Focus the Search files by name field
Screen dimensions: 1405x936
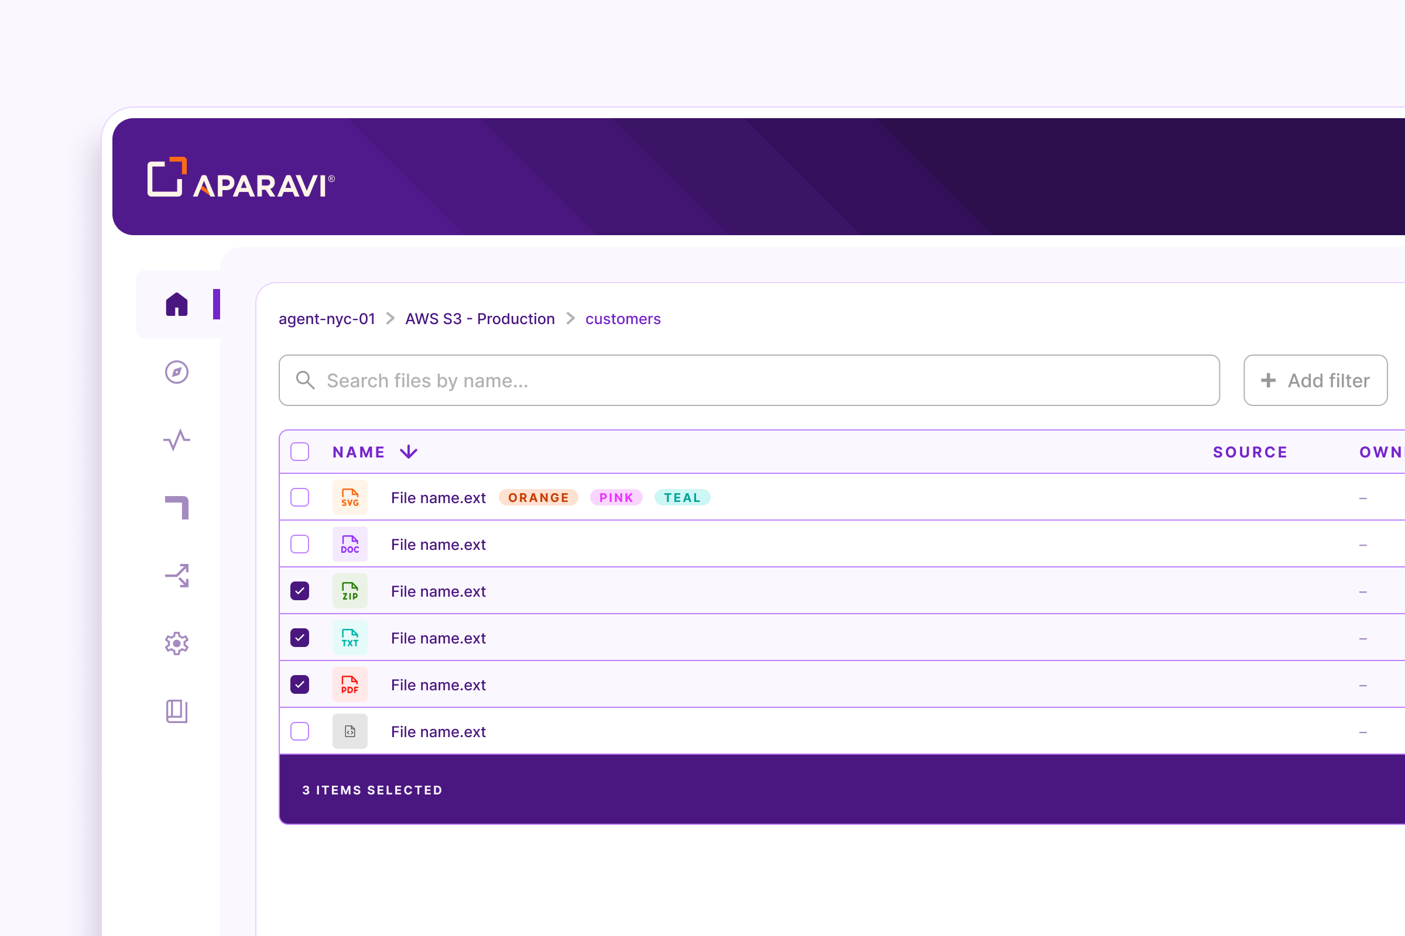click(749, 380)
